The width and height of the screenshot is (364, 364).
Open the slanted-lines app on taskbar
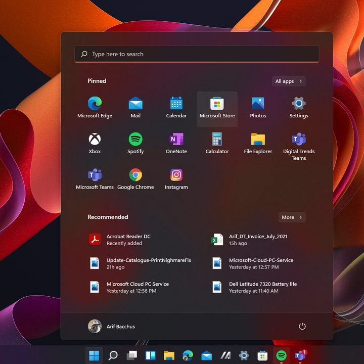point(225,355)
